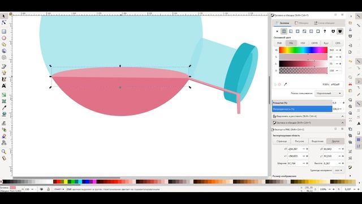Click export area Другое button
362x204 pixels.
(335, 141)
